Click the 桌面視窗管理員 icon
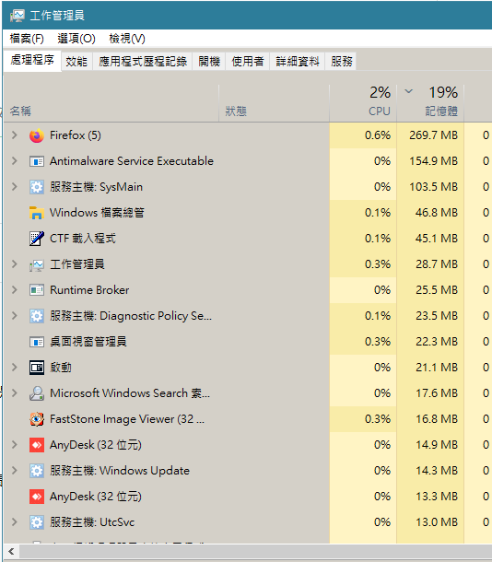 tap(37, 342)
